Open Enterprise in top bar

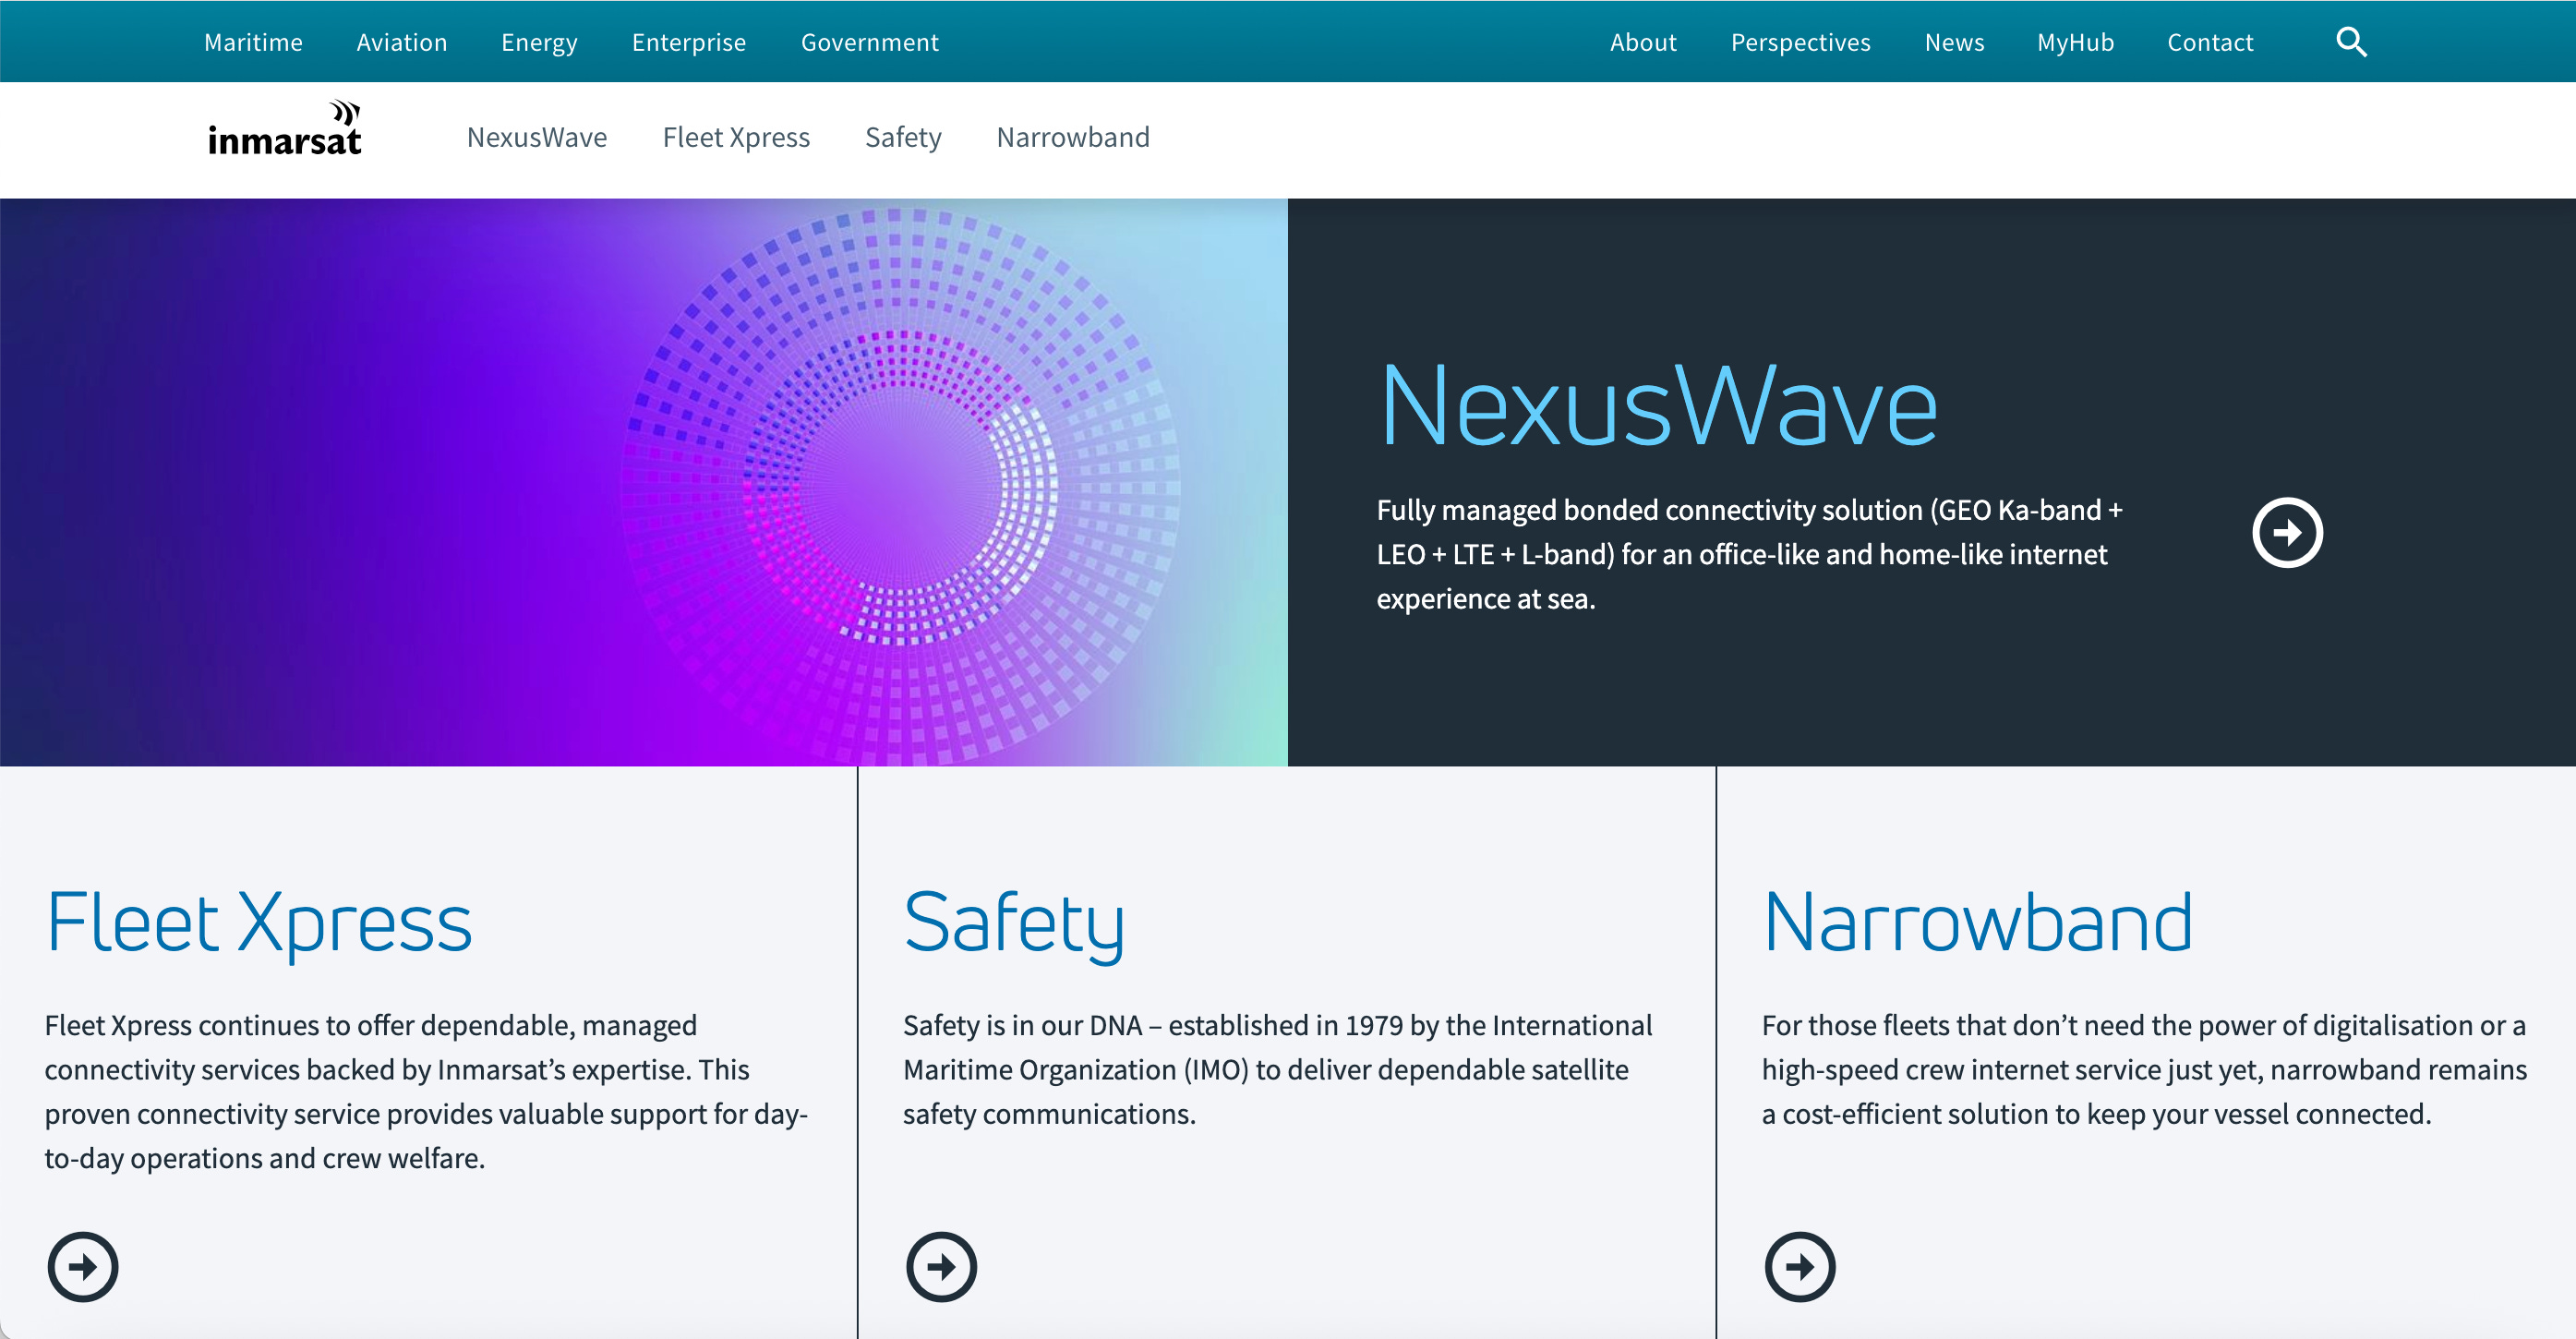tap(689, 42)
